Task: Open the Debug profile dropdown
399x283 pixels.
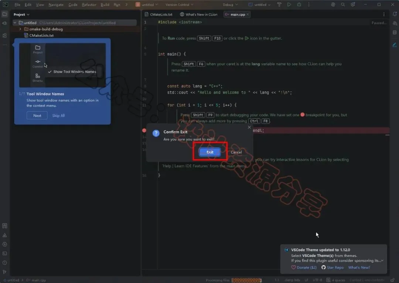Action: point(230,4)
